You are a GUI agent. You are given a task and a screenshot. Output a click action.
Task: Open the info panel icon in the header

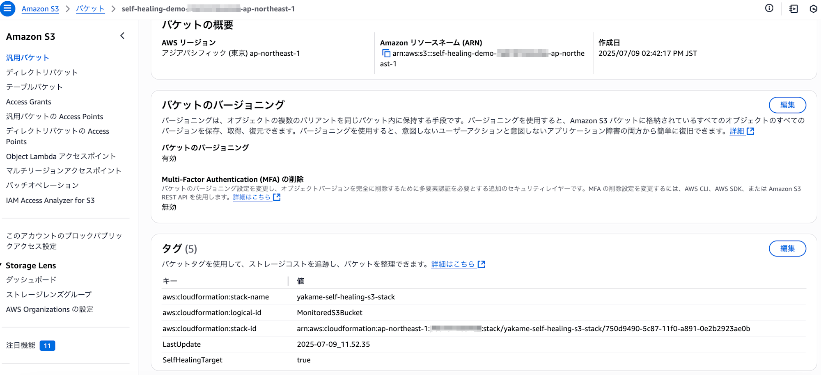point(769,8)
